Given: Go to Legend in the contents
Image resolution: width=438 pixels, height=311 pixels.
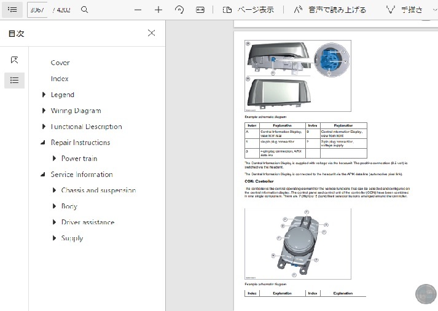Looking at the screenshot, I should (x=62, y=95).
